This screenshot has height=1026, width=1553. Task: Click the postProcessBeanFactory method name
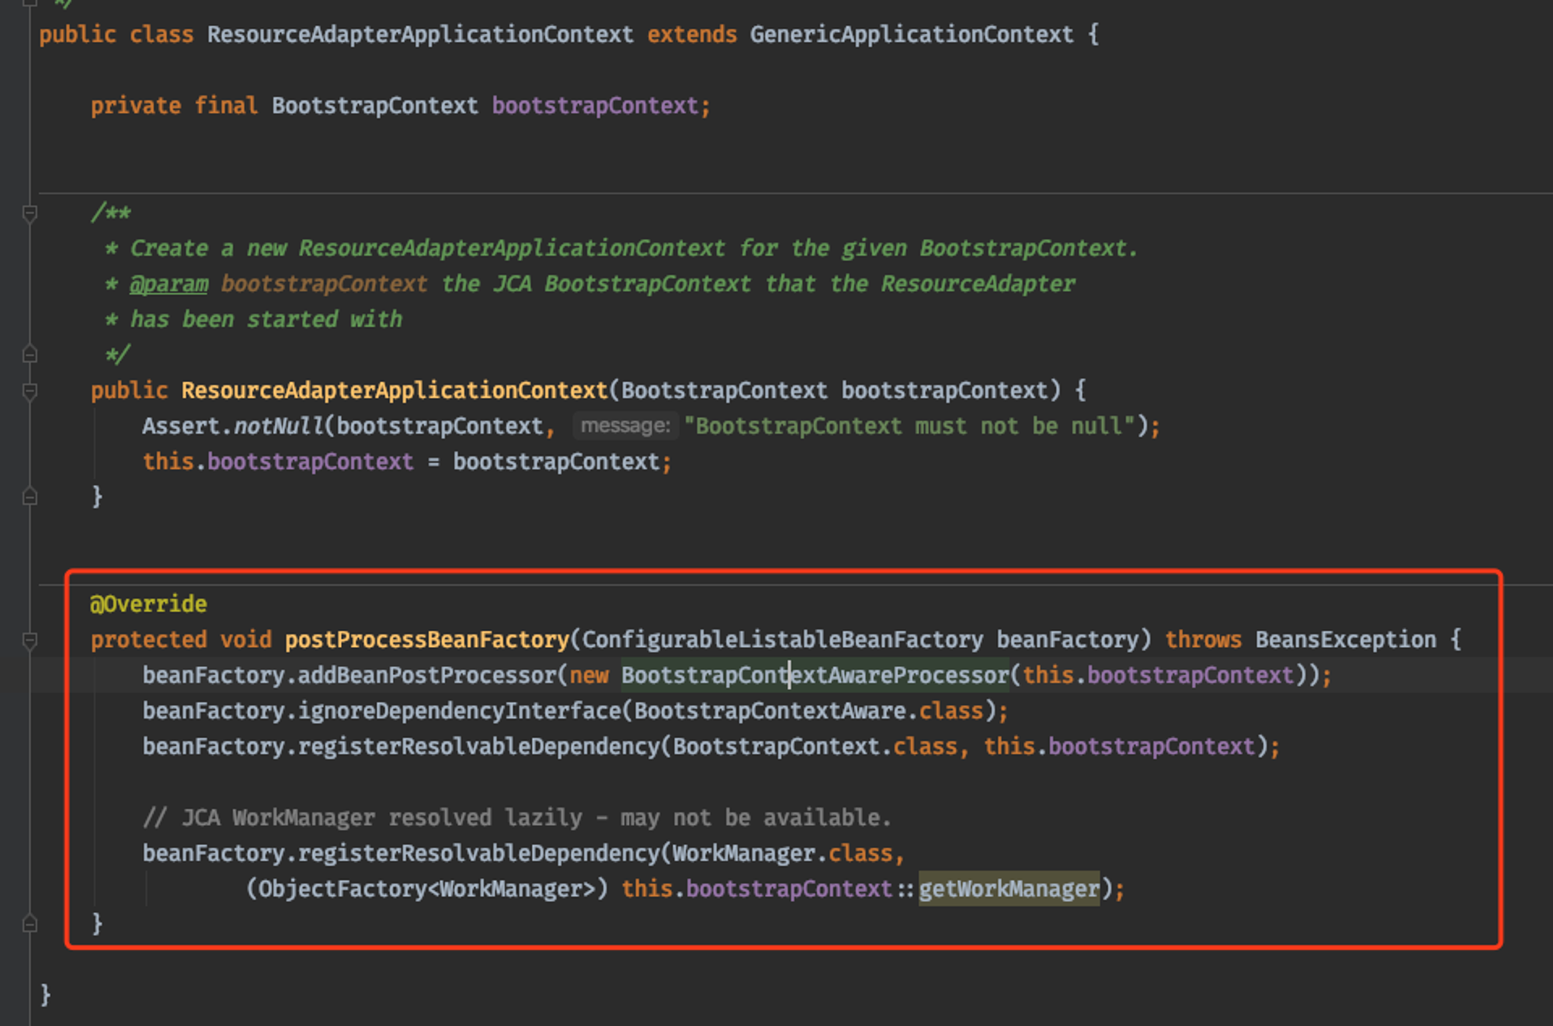coord(427,640)
